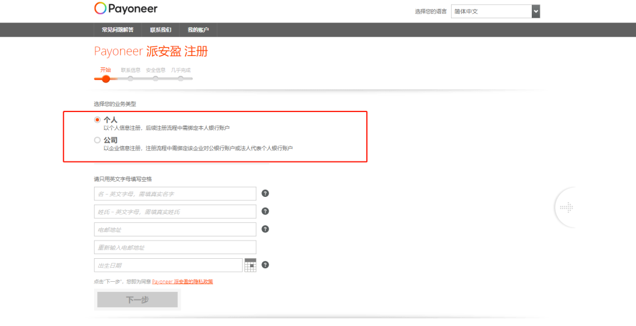The image size is (636, 326).
Task: Open the Payoneer 派安盈的隐私政策 link
Action: pos(183,282)
